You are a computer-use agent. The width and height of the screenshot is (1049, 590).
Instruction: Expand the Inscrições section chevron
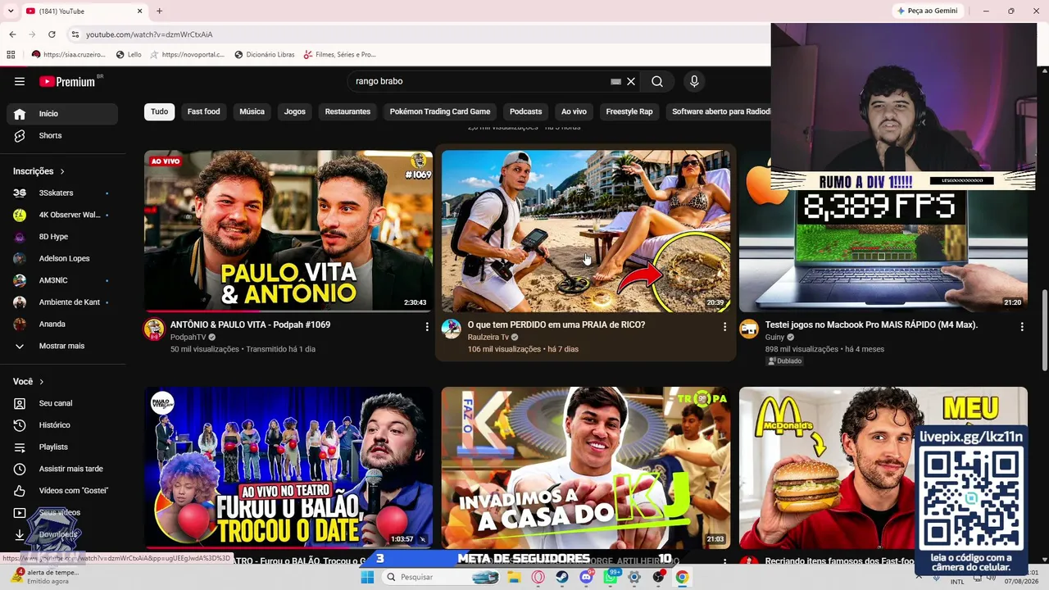(62, 171)
